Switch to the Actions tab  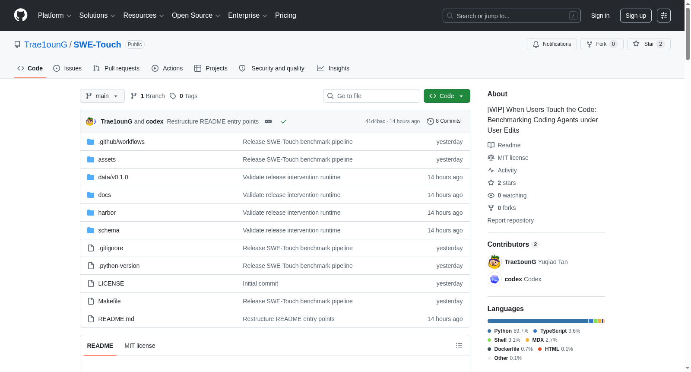167,68
